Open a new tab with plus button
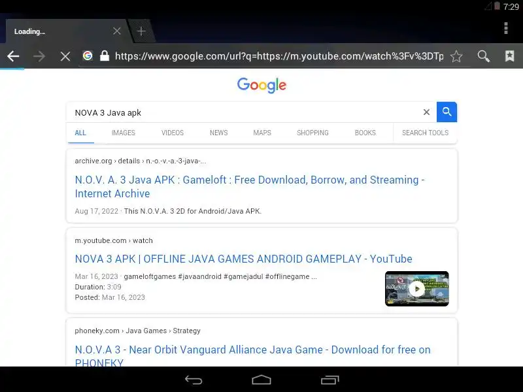Viewport: 523px width, 392px height. [141, 31]
